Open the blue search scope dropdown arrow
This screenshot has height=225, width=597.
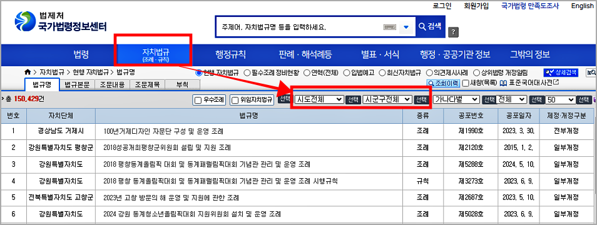[x=406, y=27]
